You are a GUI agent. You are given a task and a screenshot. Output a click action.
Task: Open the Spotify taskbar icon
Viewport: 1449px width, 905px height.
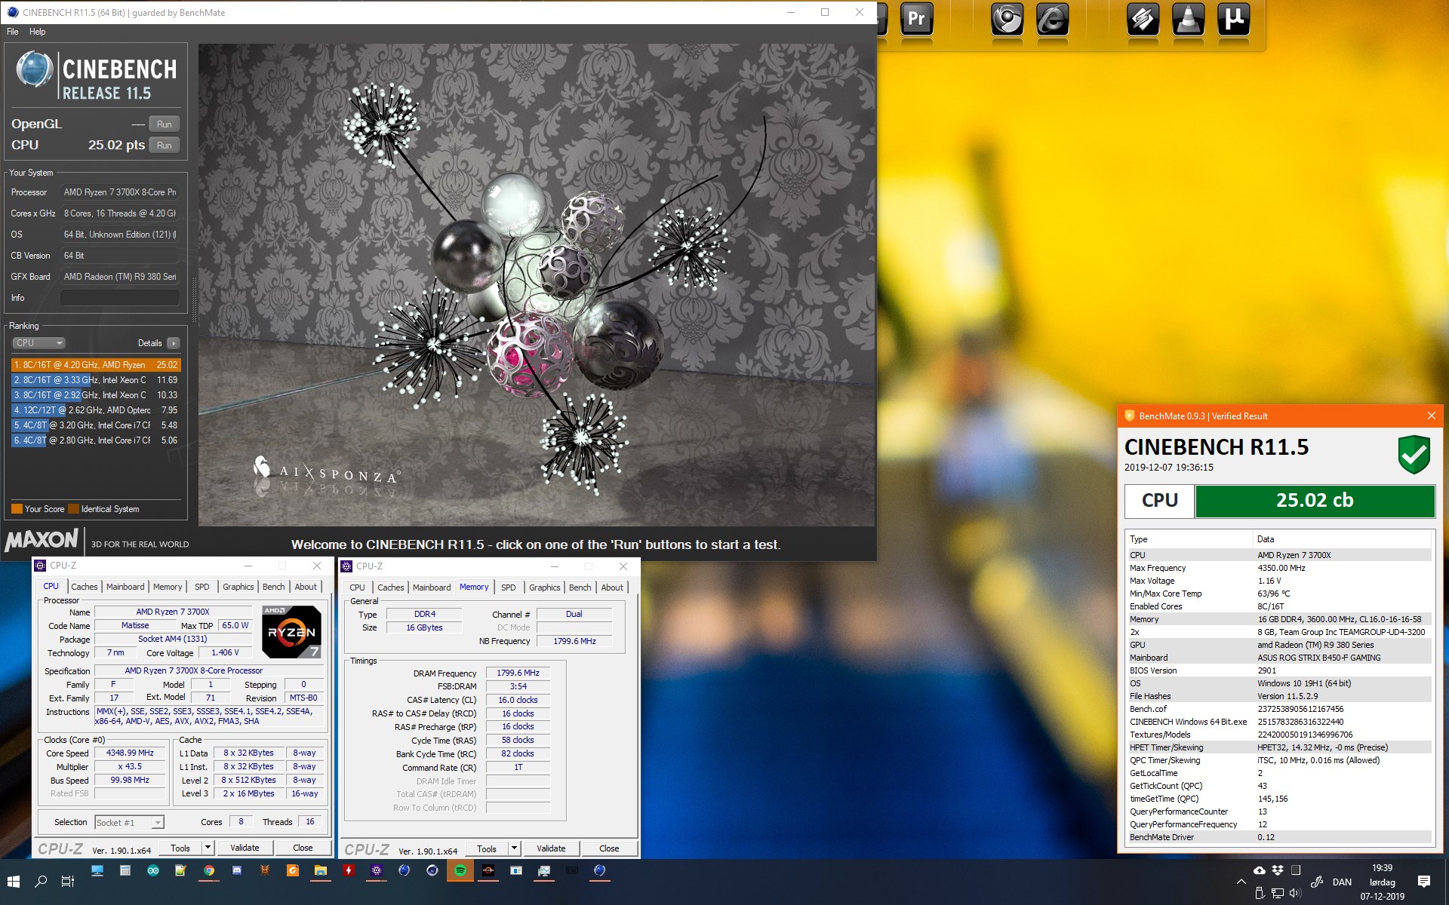[460, 870]
